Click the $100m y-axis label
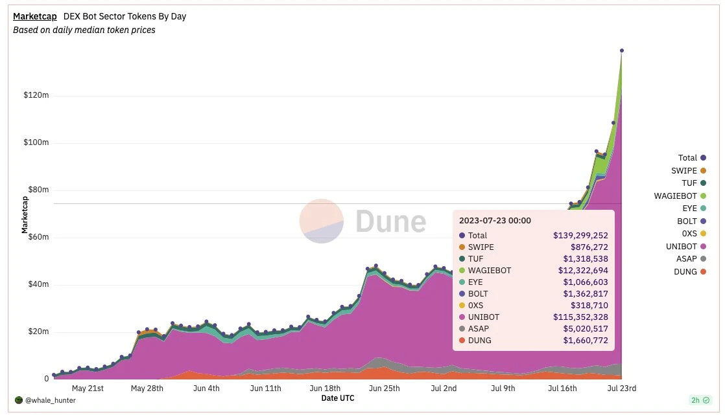This screenshot has height=417, width=725. 36,142
